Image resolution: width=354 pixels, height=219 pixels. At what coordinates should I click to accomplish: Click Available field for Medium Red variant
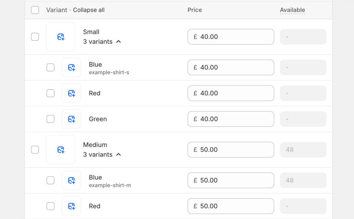click(303, 206)
